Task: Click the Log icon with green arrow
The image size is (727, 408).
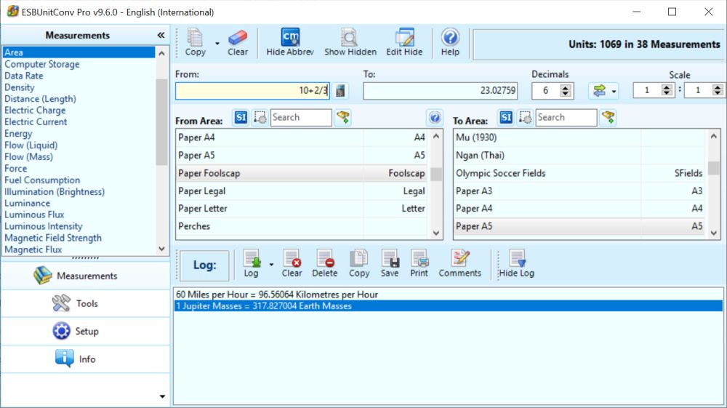Action: point(252,264)
